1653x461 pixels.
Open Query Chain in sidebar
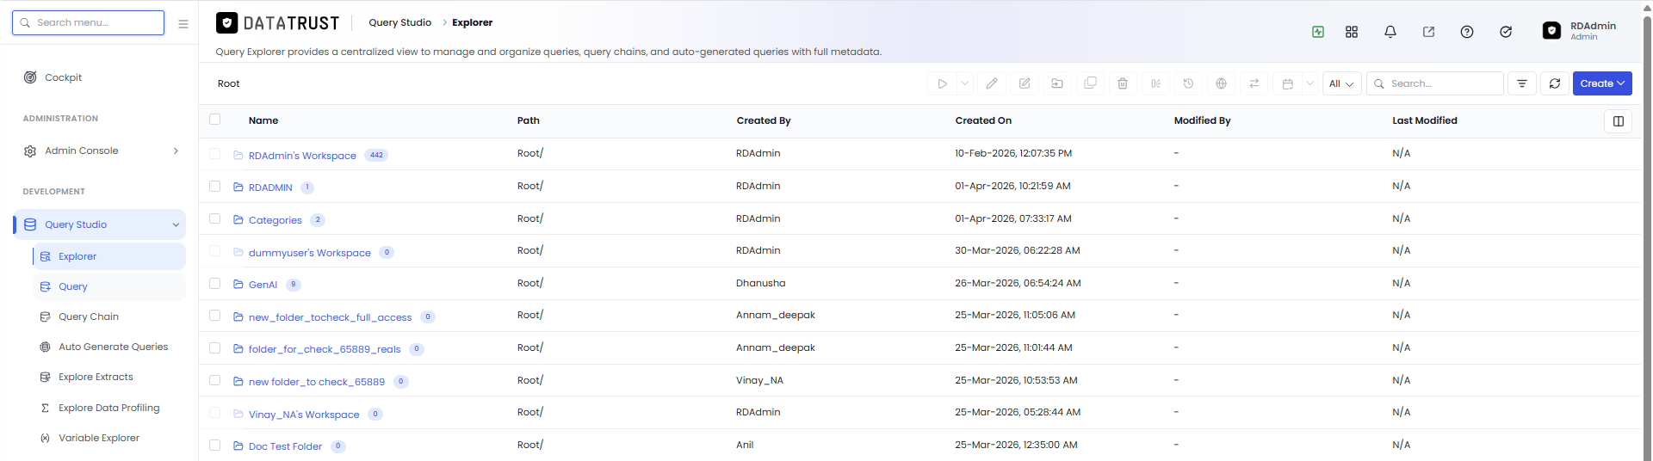(x=89, y=317)
